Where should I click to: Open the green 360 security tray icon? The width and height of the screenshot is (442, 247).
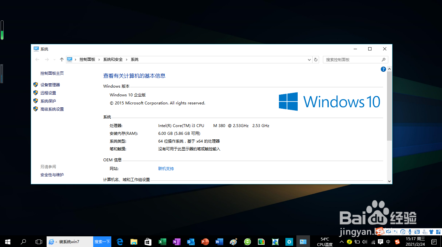(349, 242)
